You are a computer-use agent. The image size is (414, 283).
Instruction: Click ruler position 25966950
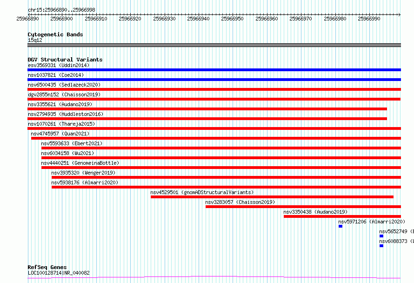tap(232, 19)
